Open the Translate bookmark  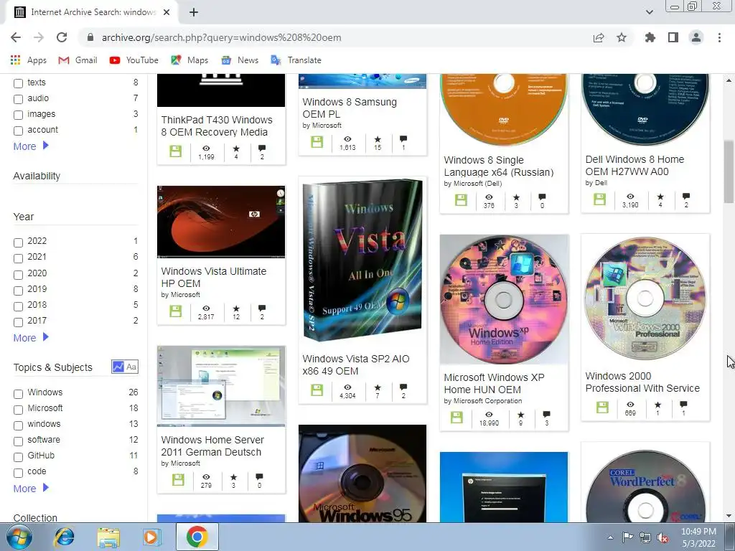(296, 60)
